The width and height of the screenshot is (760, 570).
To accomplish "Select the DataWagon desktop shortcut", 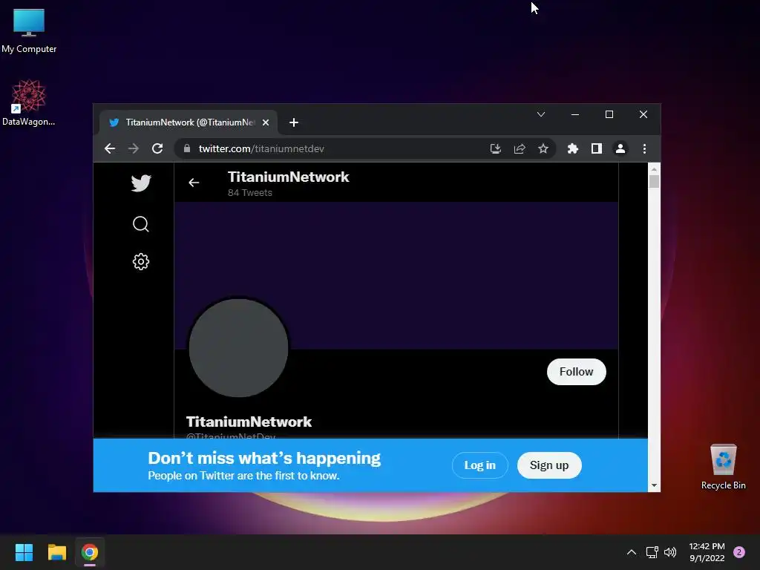I will [x=29, y=103].
